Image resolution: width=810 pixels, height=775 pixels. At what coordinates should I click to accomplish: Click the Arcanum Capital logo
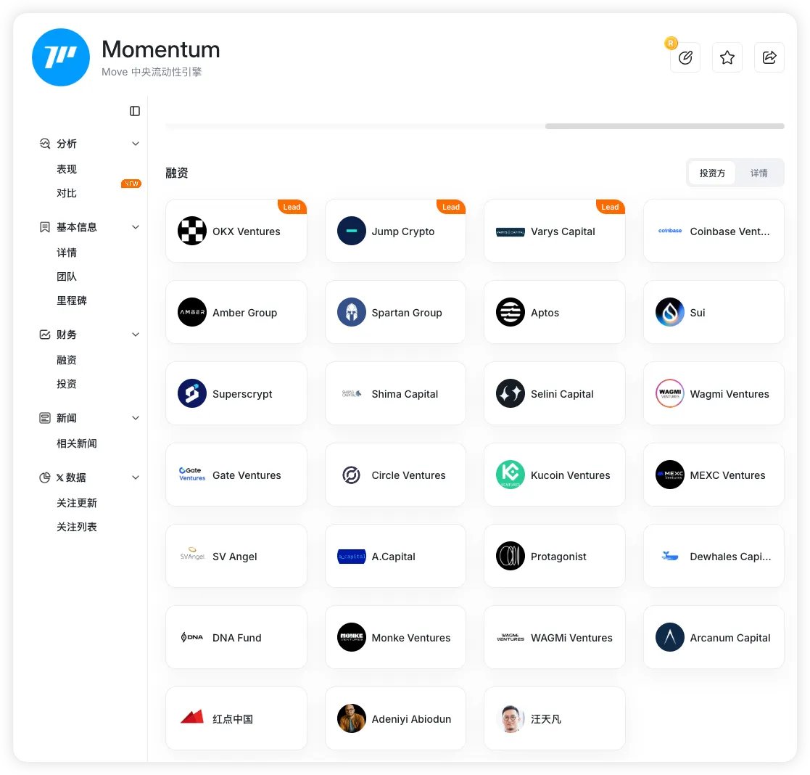coord(669,637)
